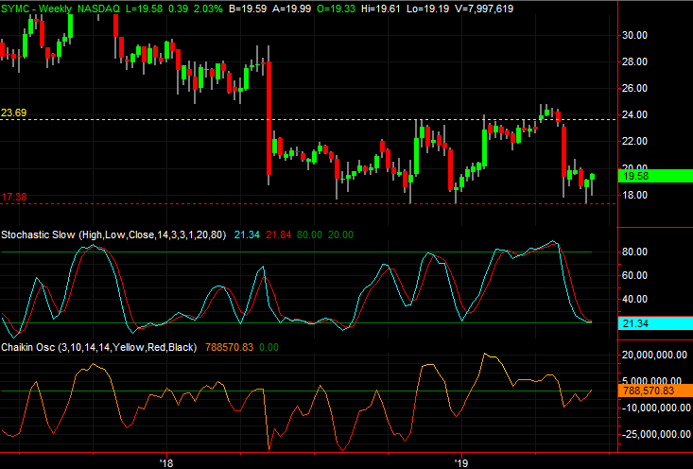Click the Stochastic Slow indicator title
The height and width of the screenshot is (469, 693).
113,234
